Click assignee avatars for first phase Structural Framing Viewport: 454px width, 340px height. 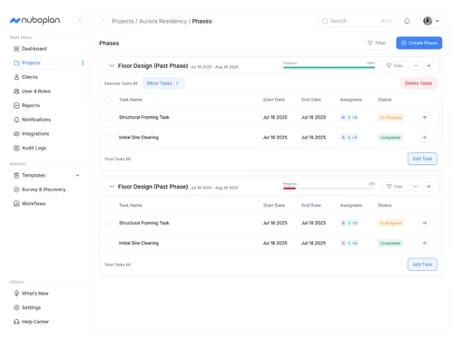[349, 117]
